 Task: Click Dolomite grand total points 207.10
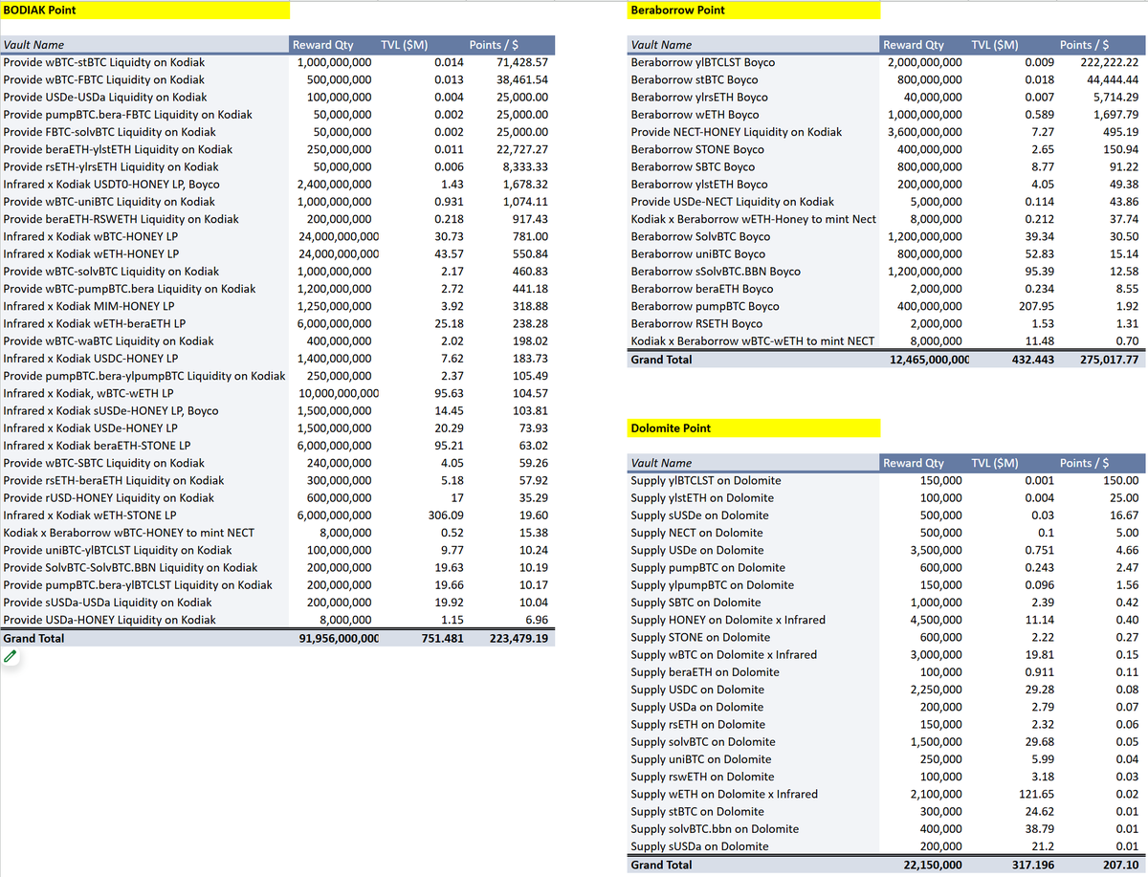[x=1120, y=866]
